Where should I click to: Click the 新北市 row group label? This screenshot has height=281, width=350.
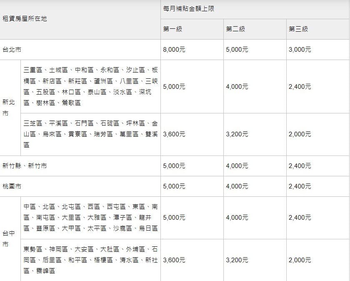pyautogui.click(x=9, y=108)
